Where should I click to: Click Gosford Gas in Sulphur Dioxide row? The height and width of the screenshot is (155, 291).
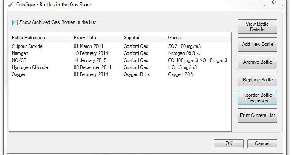(x=136, y=46)
